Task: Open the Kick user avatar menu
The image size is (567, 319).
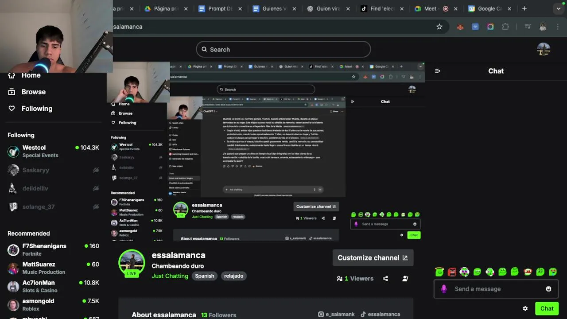Action: (544, 50)
